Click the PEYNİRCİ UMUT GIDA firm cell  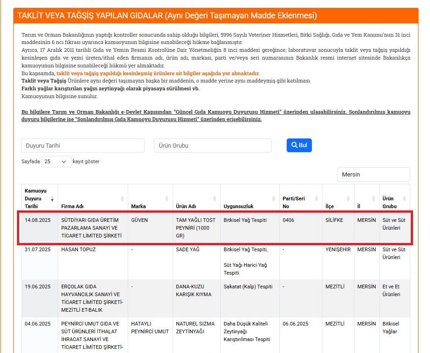pos(92,335)
